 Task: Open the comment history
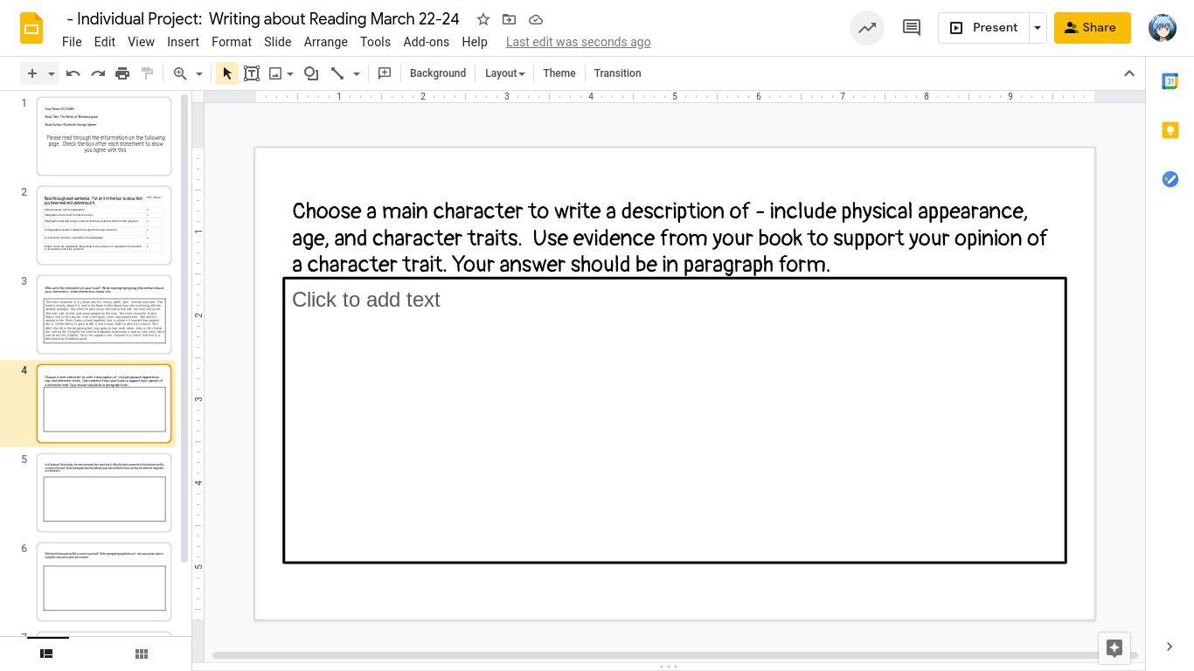(912, 28)
